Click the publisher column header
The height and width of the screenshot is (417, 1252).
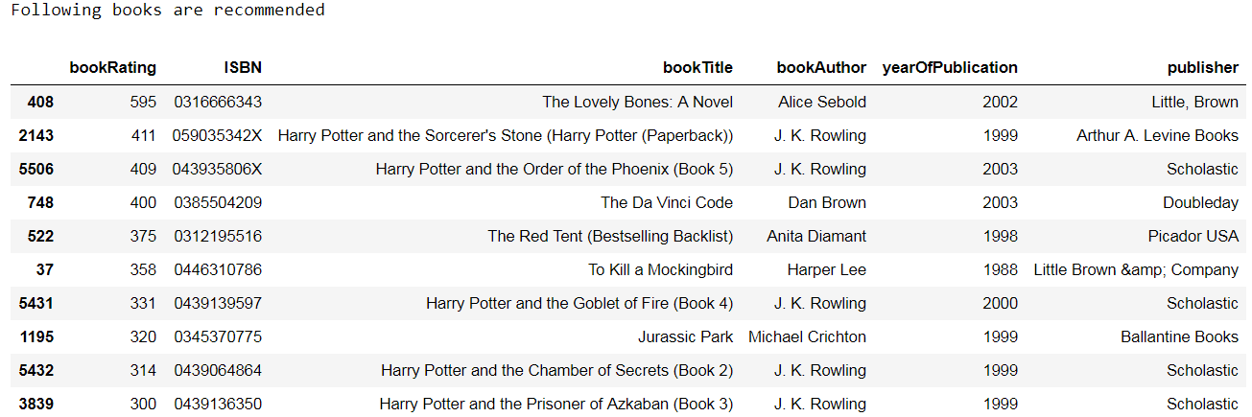coord(1202,67)
